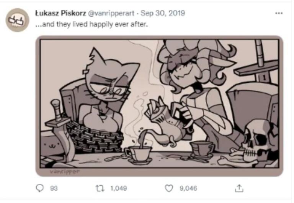Open Łukasz Piskorz's profile by display name
The image size is (294, 203).
pyautogui.click(x=60, y=13)
